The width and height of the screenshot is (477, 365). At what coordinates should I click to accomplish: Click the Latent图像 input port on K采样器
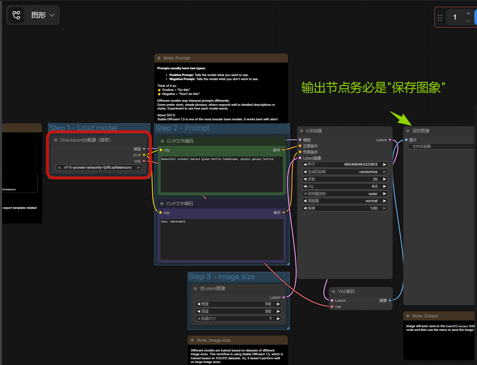click(300, 158)
